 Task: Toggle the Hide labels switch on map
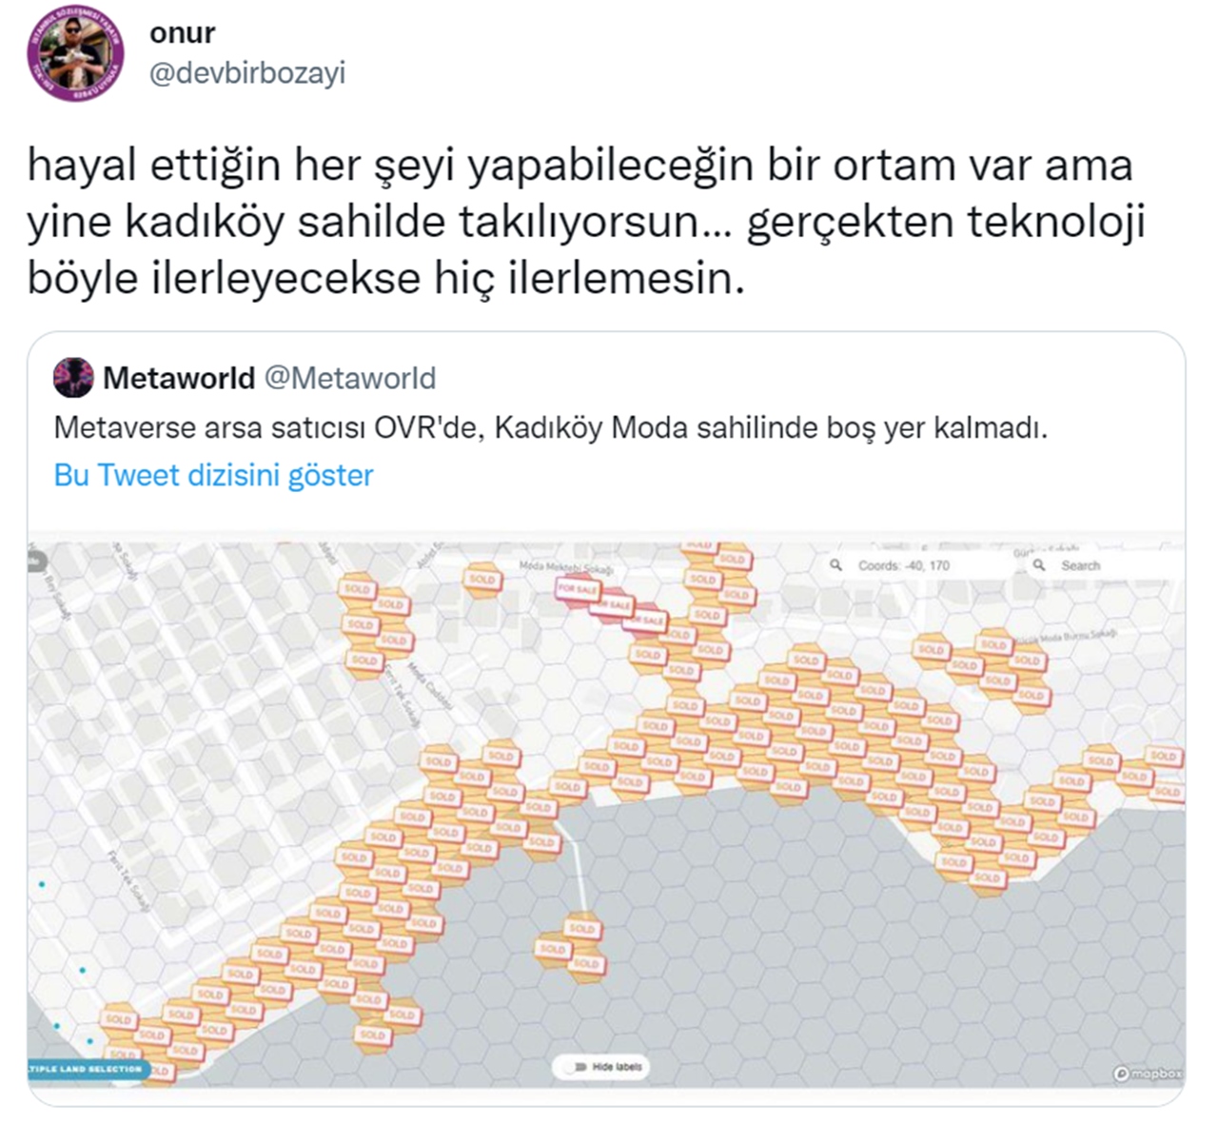tap(607, 1066)
